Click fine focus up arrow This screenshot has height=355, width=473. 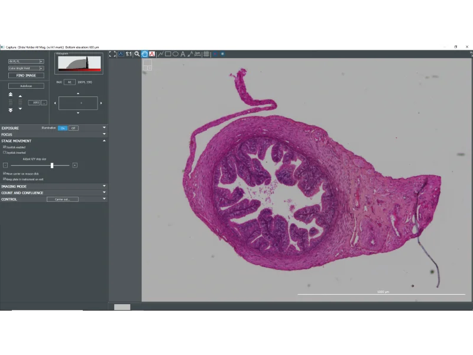pos(20,96)
